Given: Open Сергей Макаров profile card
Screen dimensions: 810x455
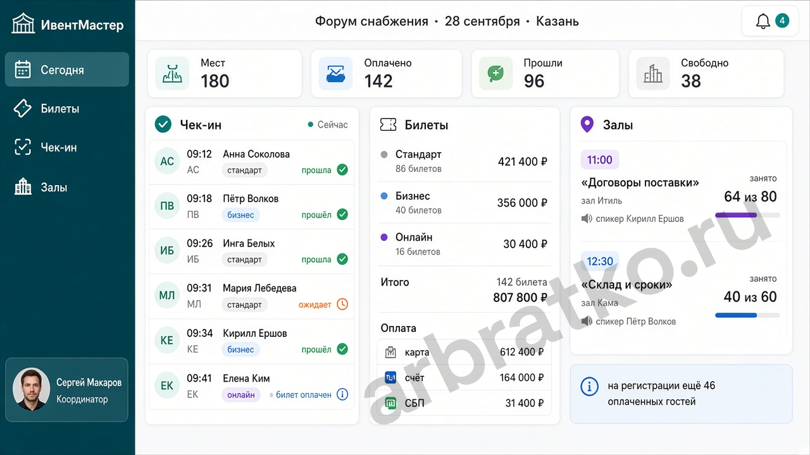Looking at the screenshot, I should point(66,390).
